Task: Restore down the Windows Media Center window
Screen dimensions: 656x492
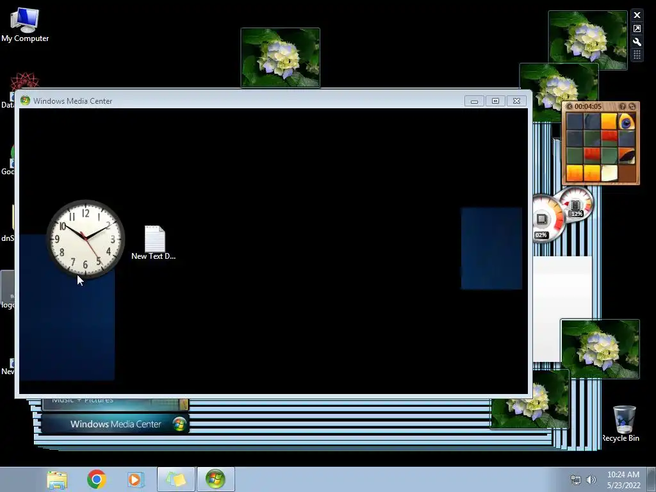Action: [495, 101]
